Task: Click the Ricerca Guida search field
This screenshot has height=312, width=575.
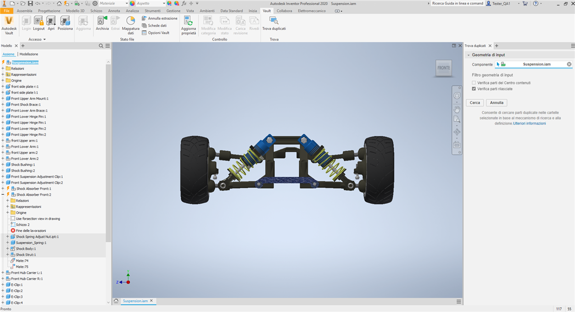Action: [x=458, y=3]
